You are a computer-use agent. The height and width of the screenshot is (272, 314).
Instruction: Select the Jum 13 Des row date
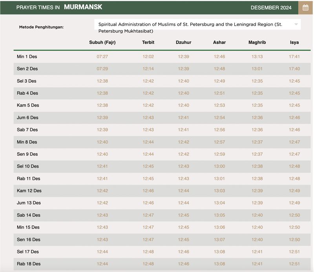pyautogui.click(x=29, y=203)
